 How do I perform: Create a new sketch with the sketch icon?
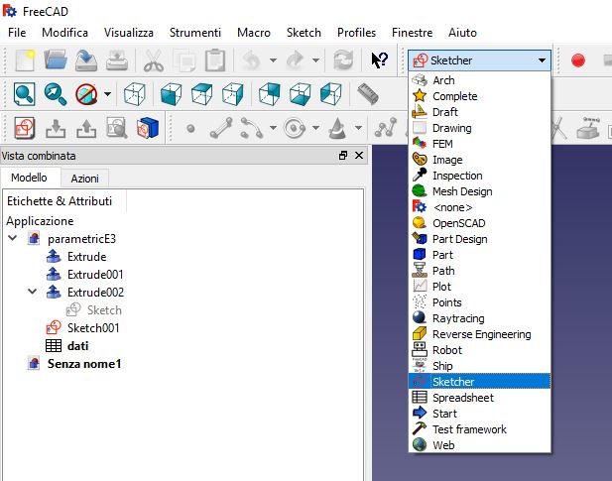tap(25, 128)
